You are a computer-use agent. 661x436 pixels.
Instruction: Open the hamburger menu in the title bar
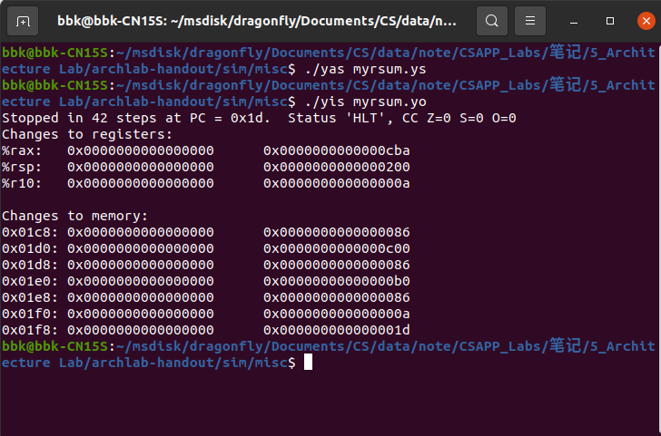click(x=531, y=20)
